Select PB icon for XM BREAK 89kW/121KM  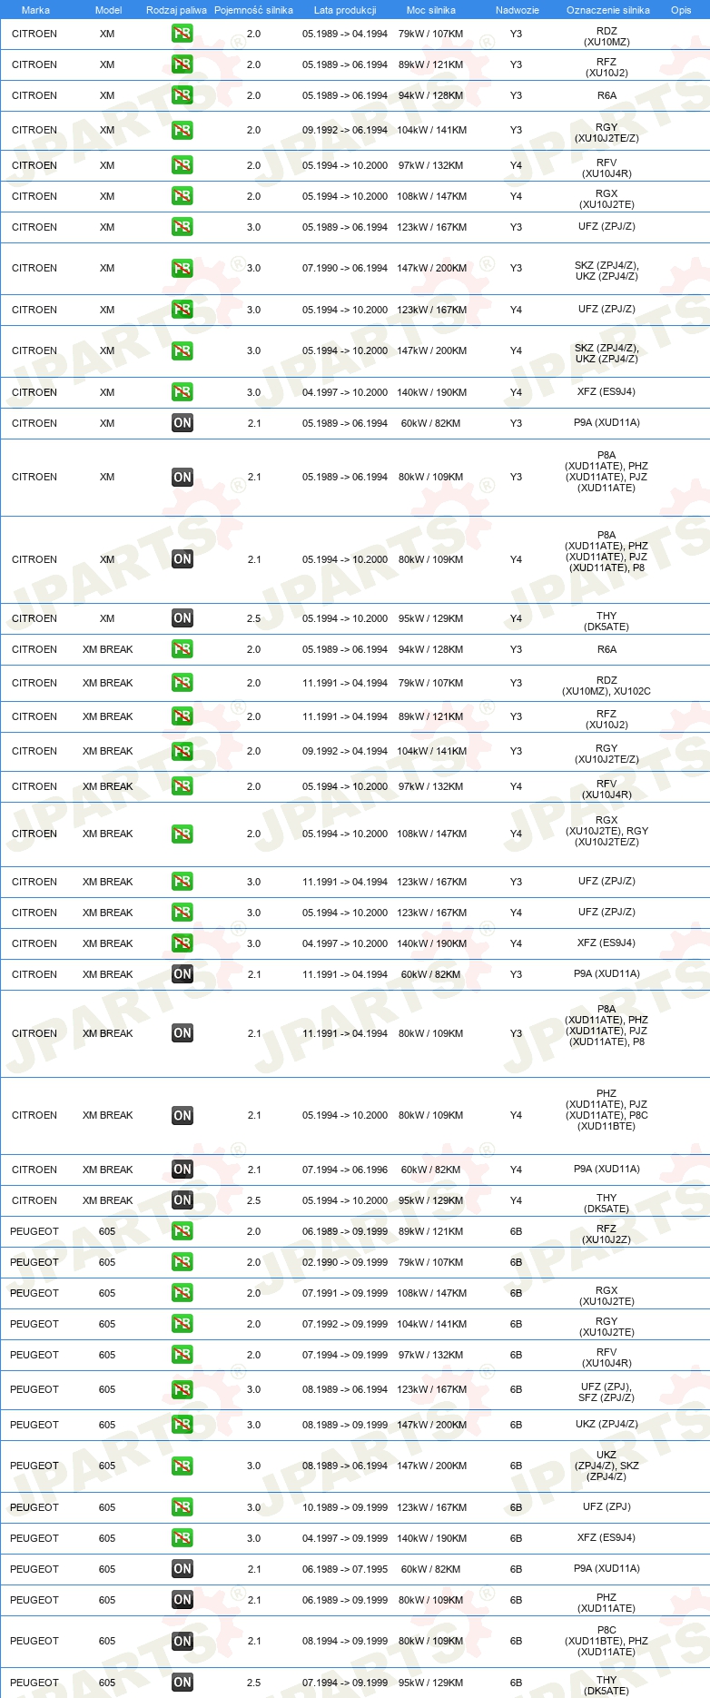182,716
